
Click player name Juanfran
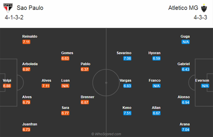(x=30, y=124)
